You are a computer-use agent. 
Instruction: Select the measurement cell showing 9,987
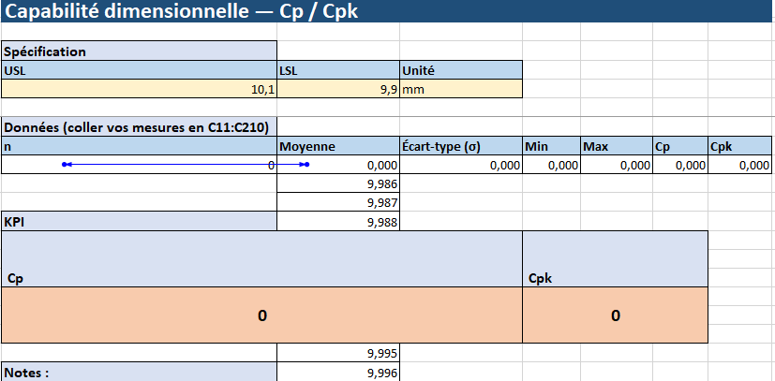(337, 203)
